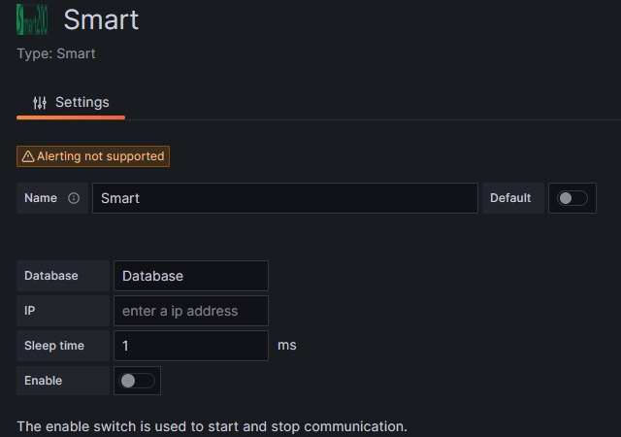Click the Smart datasource logo icon
Viewport: 621px width, 437px height.
[32, 19]
